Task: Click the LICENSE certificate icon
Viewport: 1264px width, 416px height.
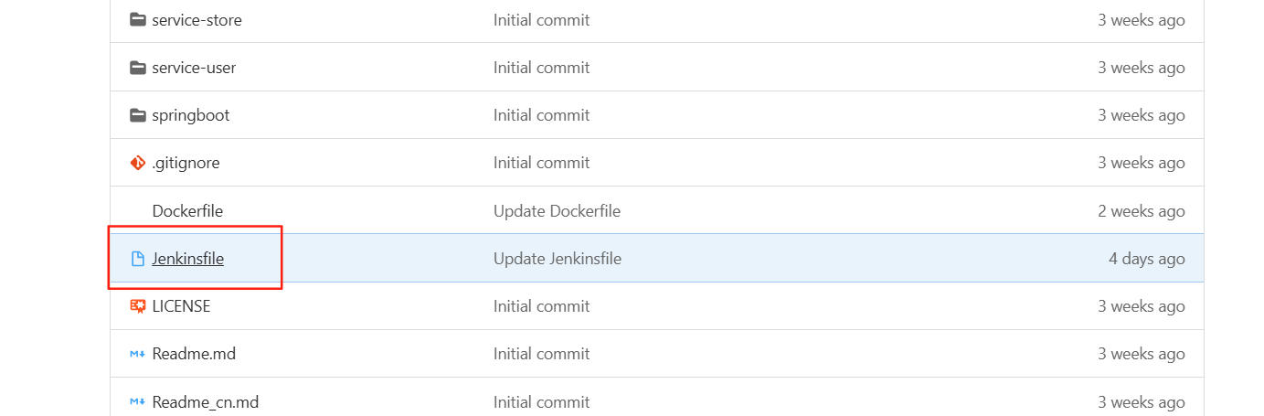Action: tap(138, 306)
